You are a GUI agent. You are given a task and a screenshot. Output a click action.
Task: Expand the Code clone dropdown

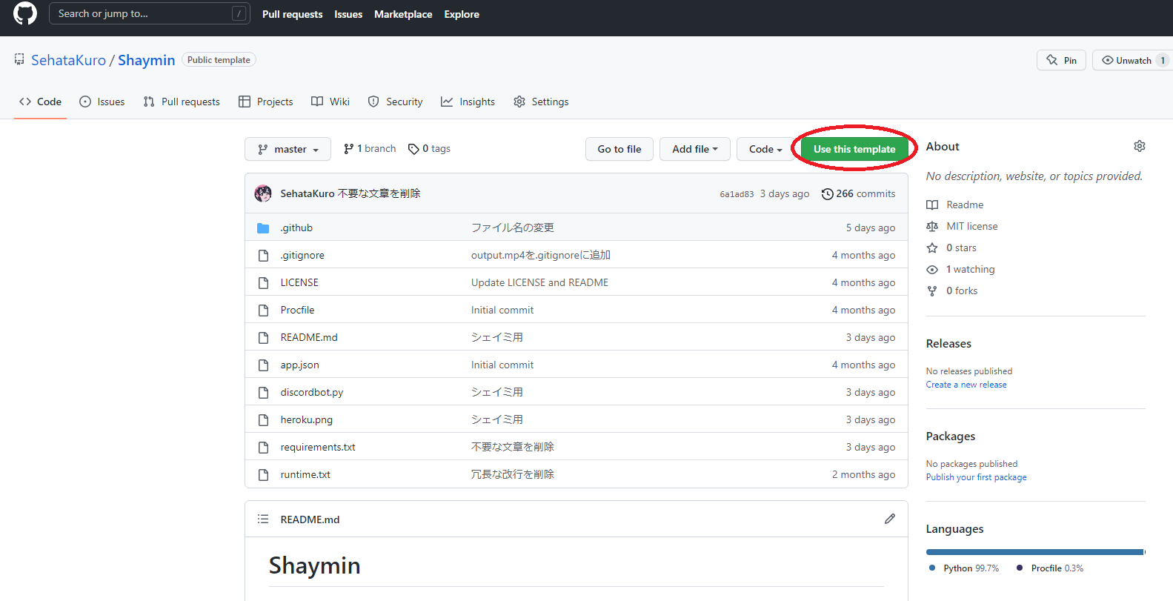coord(765,149)
